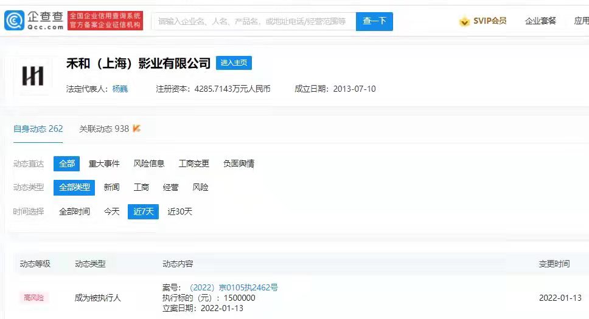This screenshot has height=319, width=589.
Task: Click the 高风险 risk level tag
Action: click(34, 298)
